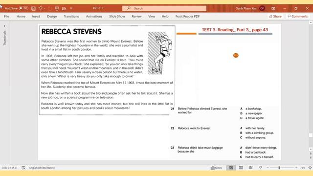Open Ribbon Display Options icon
313x176 pixels.
click(x=273, y=8)
